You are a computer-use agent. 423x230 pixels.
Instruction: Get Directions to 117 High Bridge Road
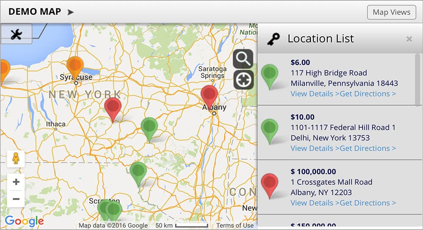click(368, 94)
